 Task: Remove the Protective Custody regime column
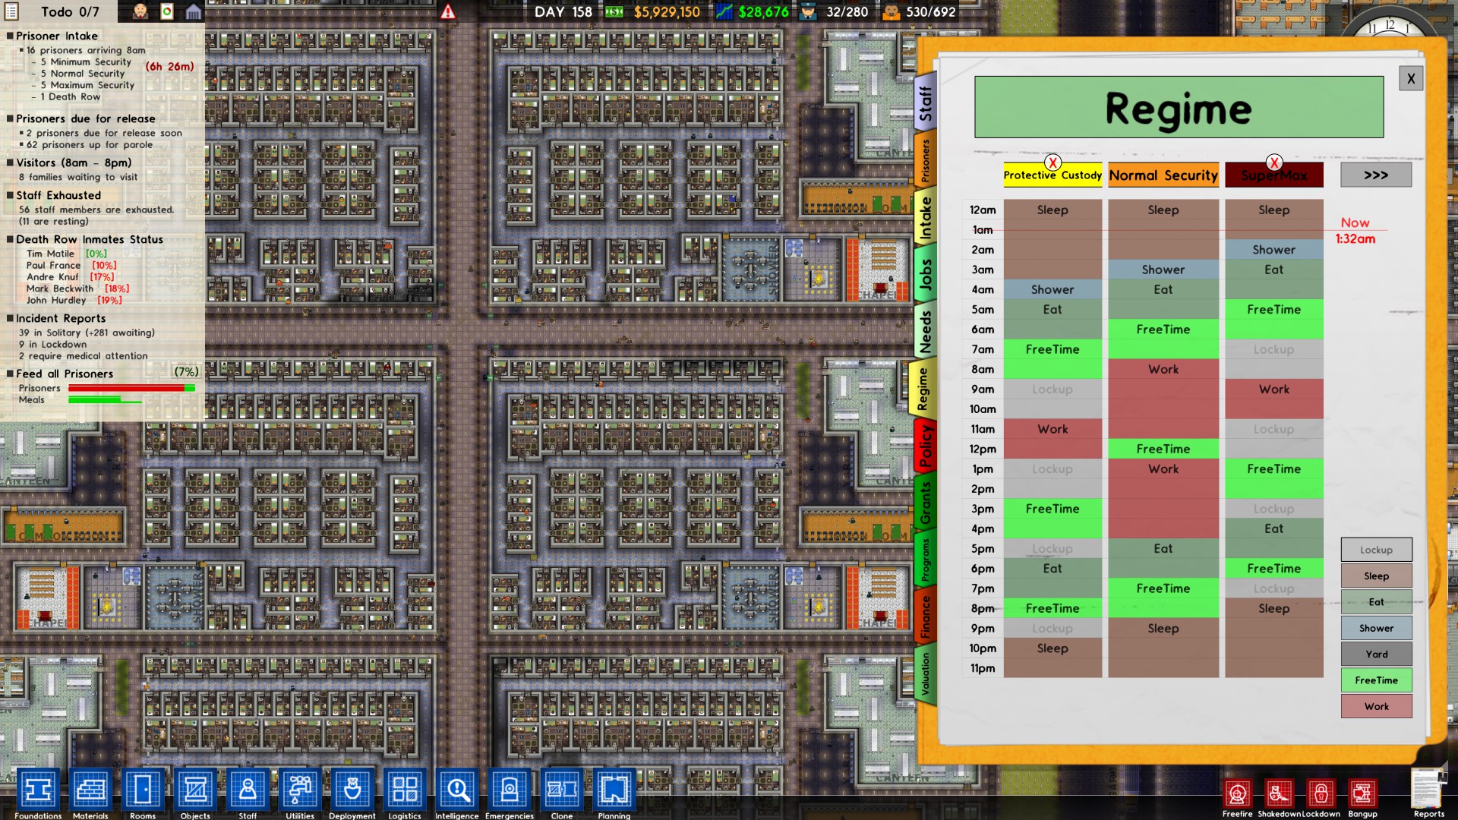tap(1052, 162)
